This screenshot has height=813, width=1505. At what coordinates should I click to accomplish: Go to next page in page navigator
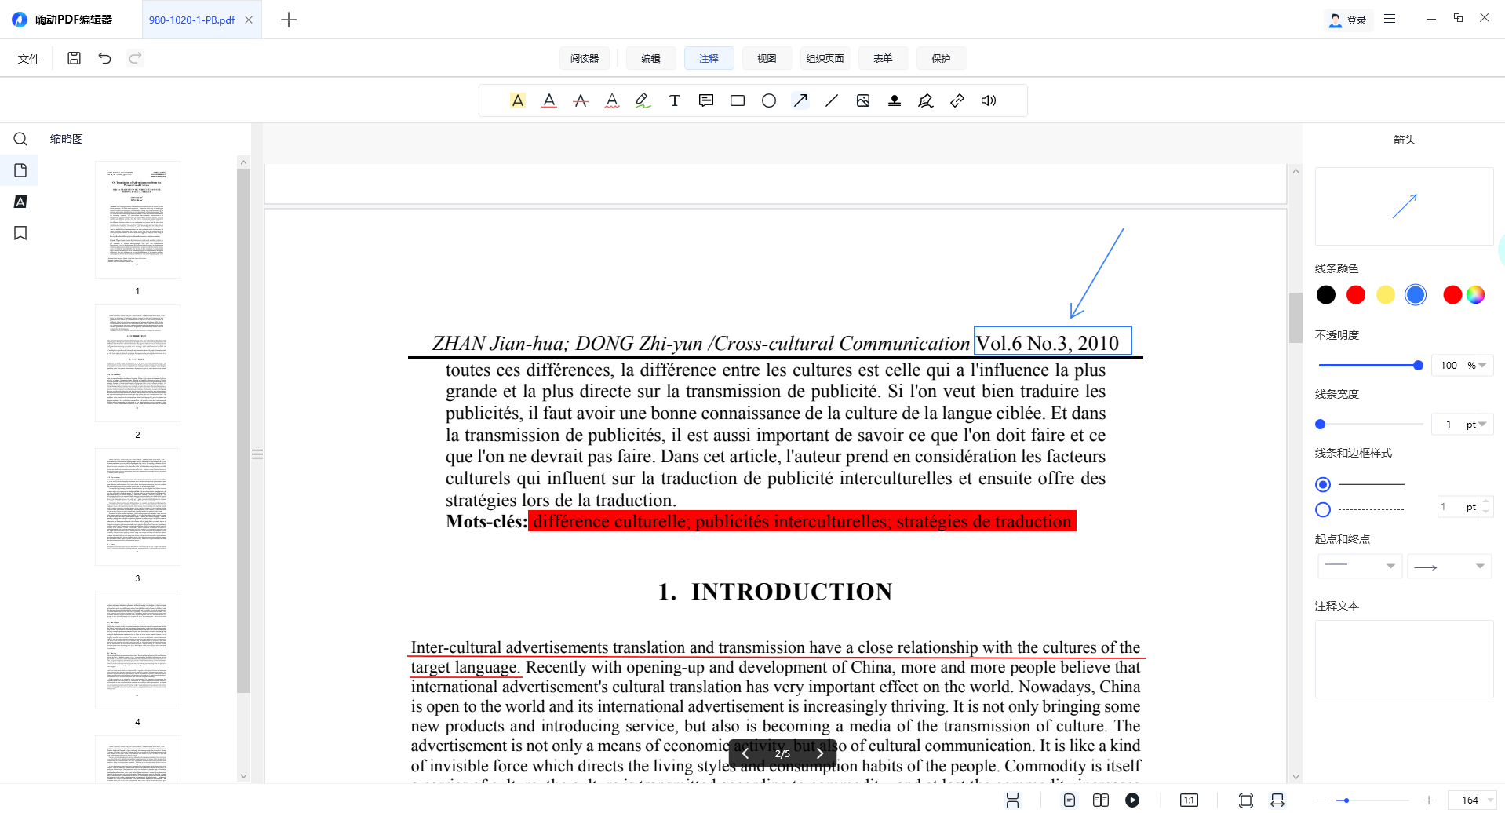pos(820,753)
